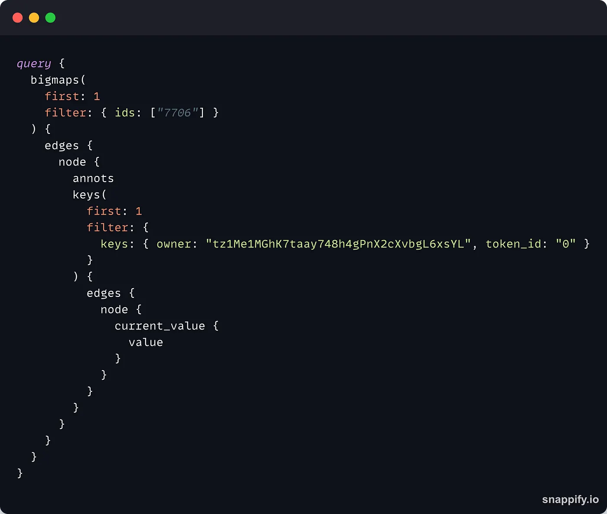Select the value field under current_value

146,342
